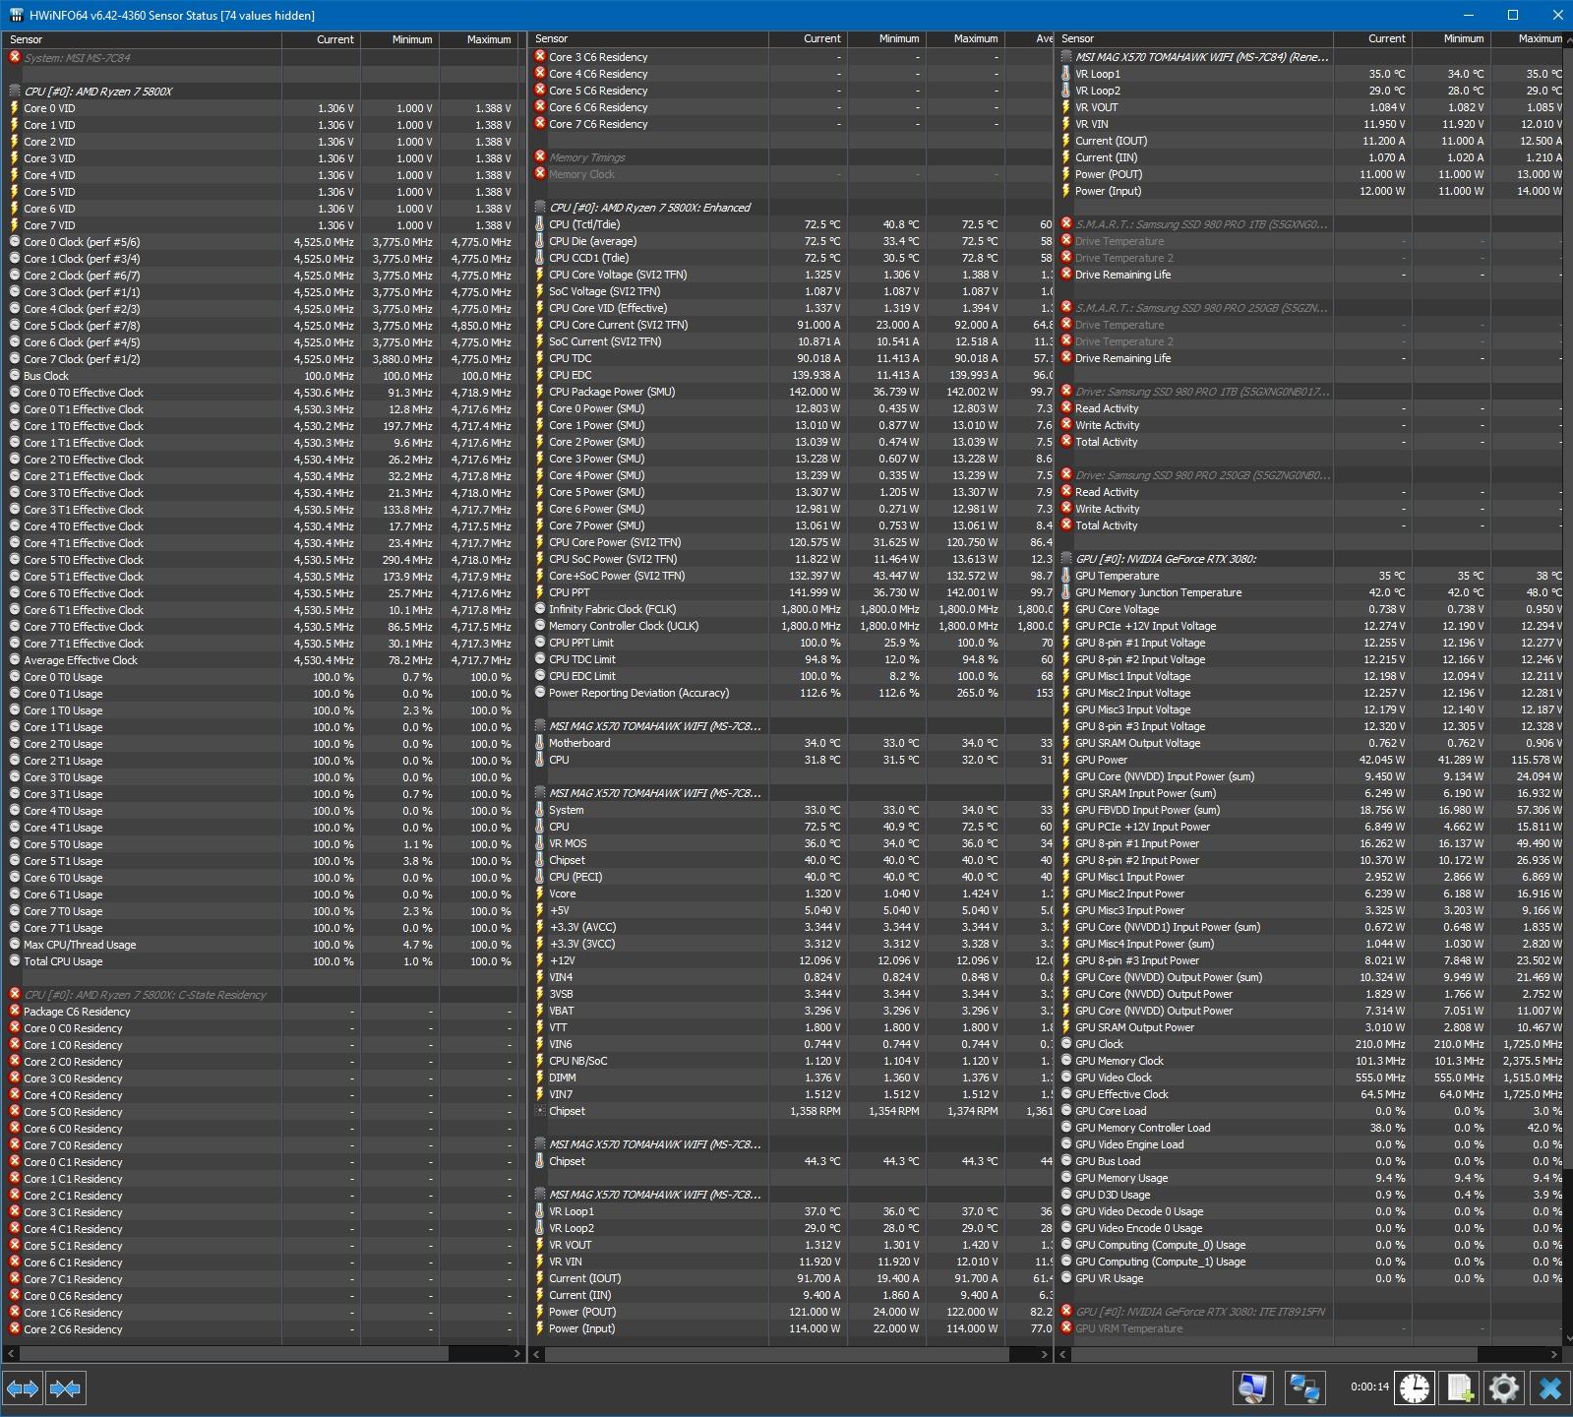Click the left panel horizontal scrollbar thumb

click(x=233, y=1354)
